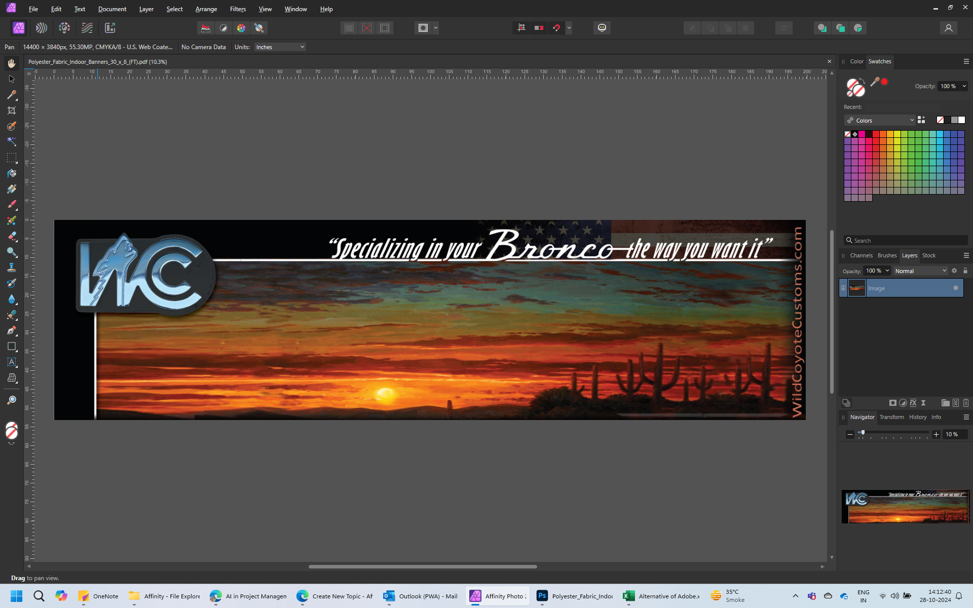Switch to Export Persona

110,28
